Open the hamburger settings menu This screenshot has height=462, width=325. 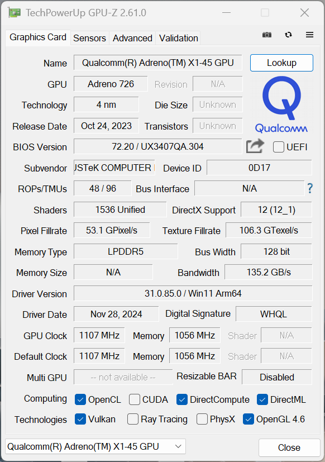pyautogui.click(x=309, y=35)
